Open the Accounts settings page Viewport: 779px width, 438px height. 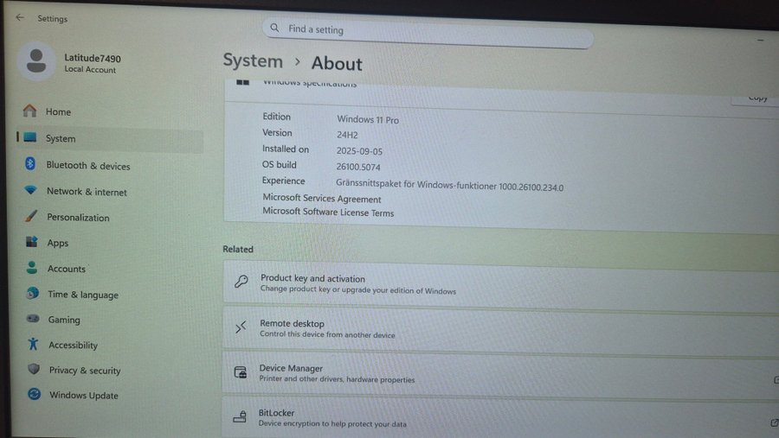coord(67,269)
